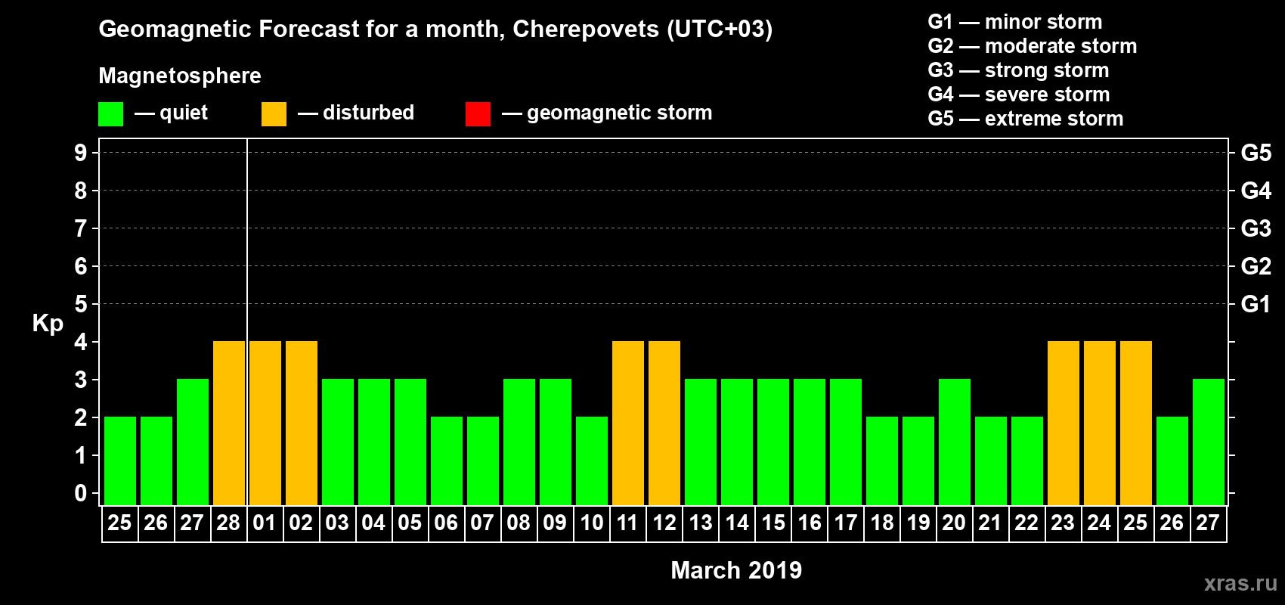1285x605 pixels.
Task: Click the first date label 25 on the axis
Action: click(x=119, y=523)
